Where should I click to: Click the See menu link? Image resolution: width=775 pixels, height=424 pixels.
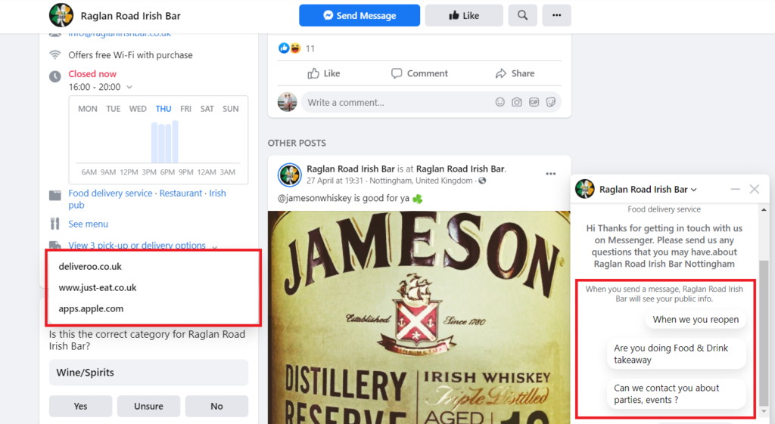88,224
